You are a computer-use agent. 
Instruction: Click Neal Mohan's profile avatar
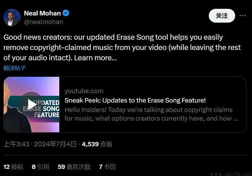pyautogui.click(x=12, y=17)
